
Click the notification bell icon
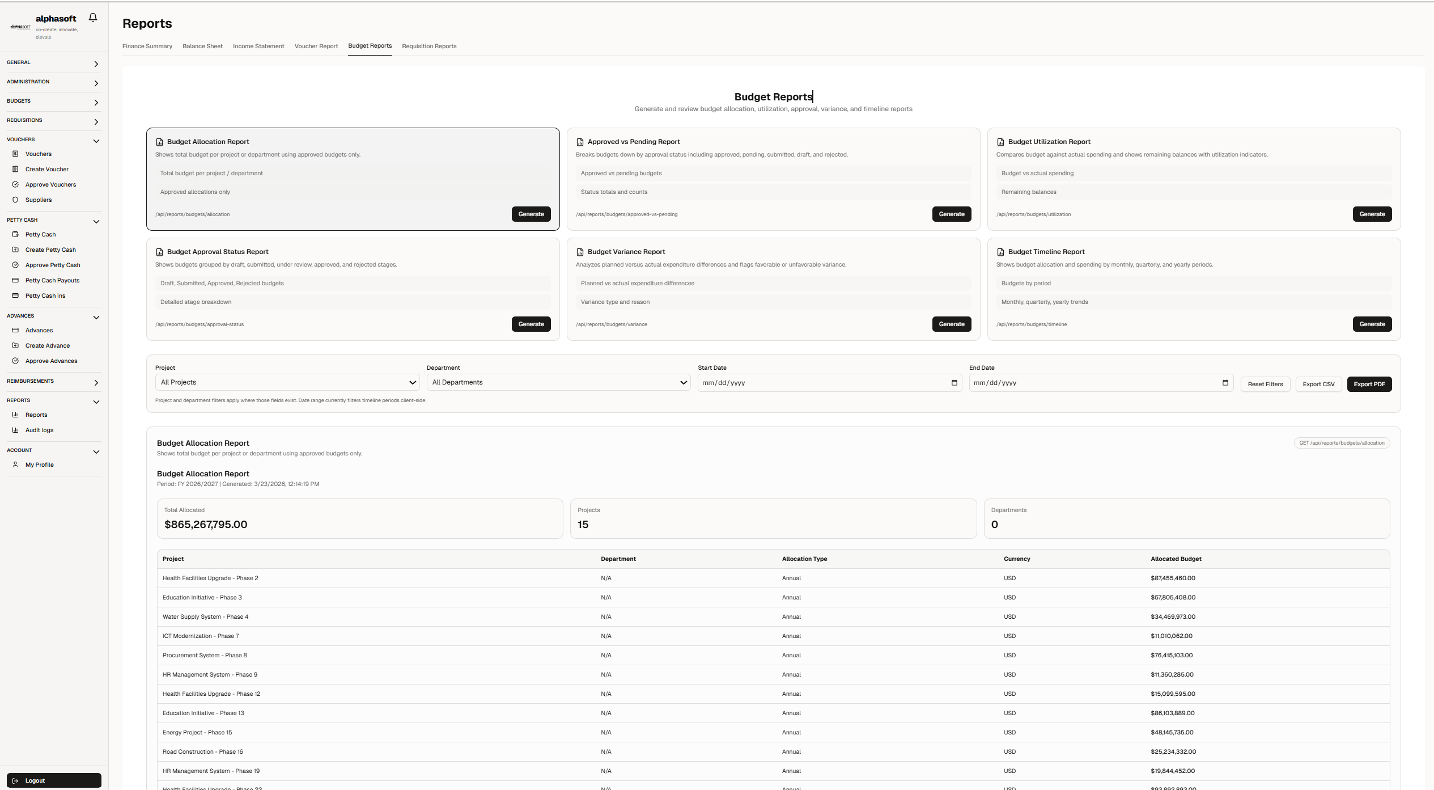tap(93, 18)
